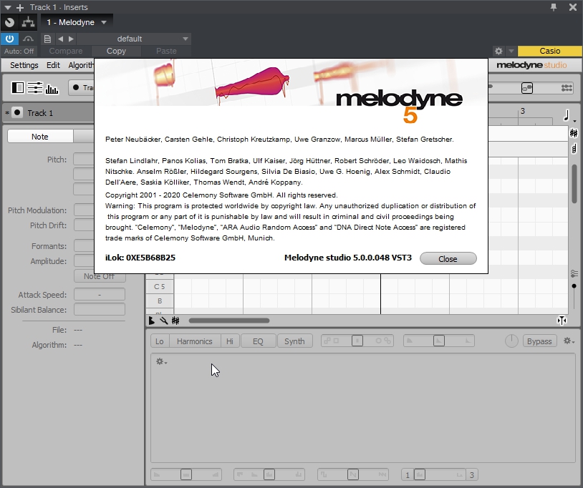Click the yellow Casio device label
Screen dimensions: 583x488
(x=550, y=52)
